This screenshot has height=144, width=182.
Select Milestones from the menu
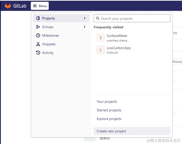coord(50,35)
